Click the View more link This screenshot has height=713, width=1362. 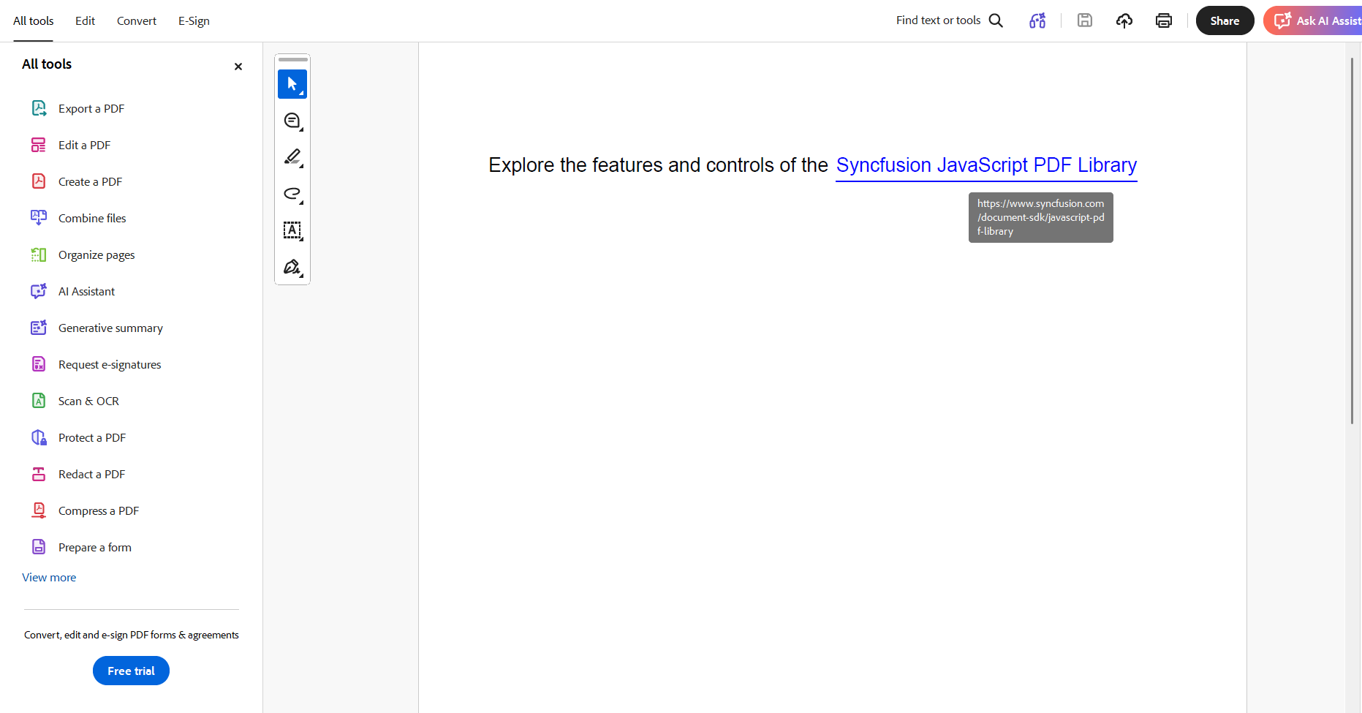click(x=49, y=578)
